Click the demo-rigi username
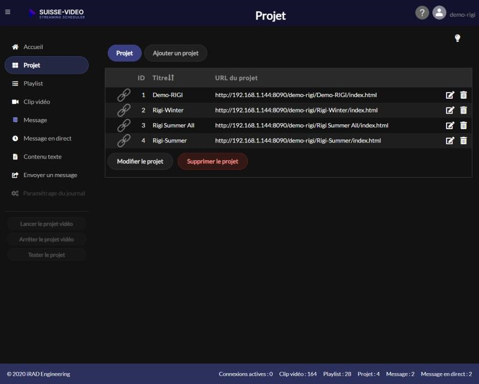Image resolution: width=479 pixels, height=384 pixels. coord(462,14)
